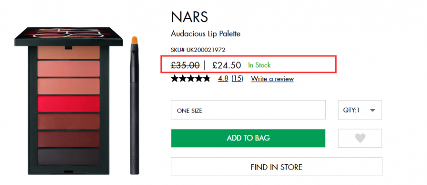Select the ONE SIZE option box
Viewport: 427px width, 185px height.
point(248,110)
